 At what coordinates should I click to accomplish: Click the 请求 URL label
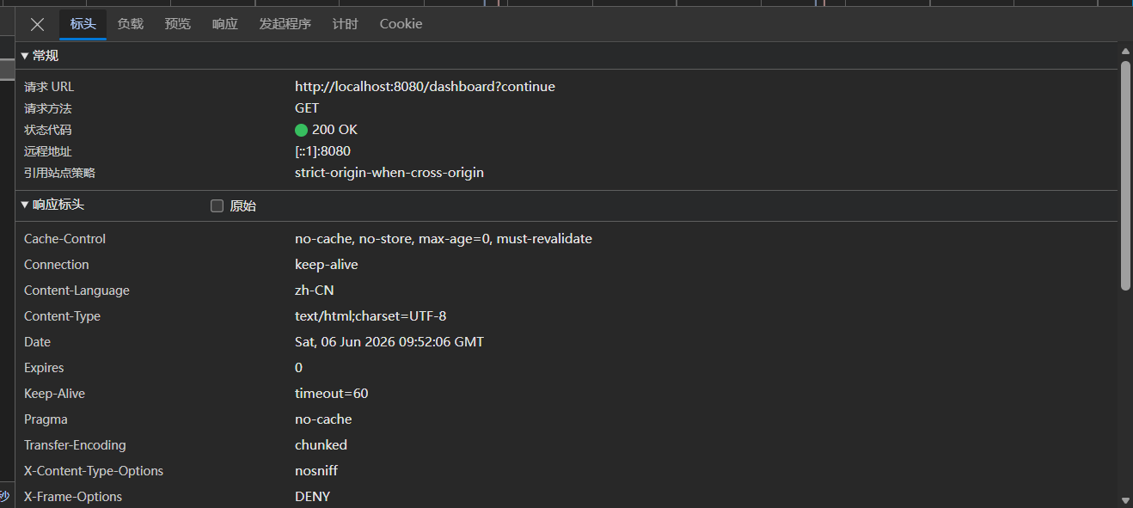49,87
